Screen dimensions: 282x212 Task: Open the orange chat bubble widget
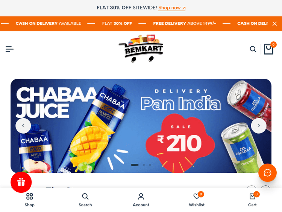267,173
